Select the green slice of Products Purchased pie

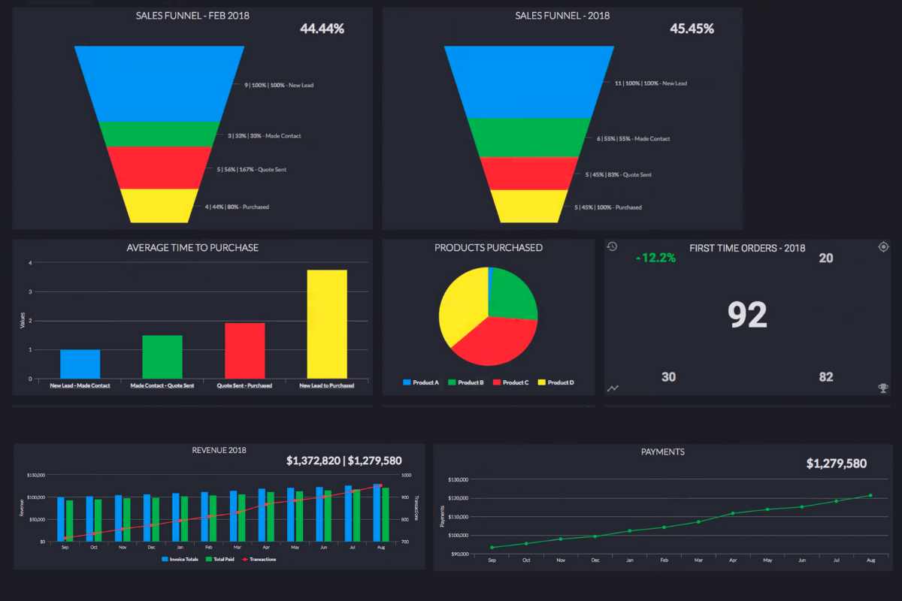(x=513, y=291)
